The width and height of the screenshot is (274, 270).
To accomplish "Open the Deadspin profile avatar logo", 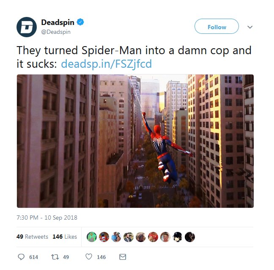I will click(27, 27).
